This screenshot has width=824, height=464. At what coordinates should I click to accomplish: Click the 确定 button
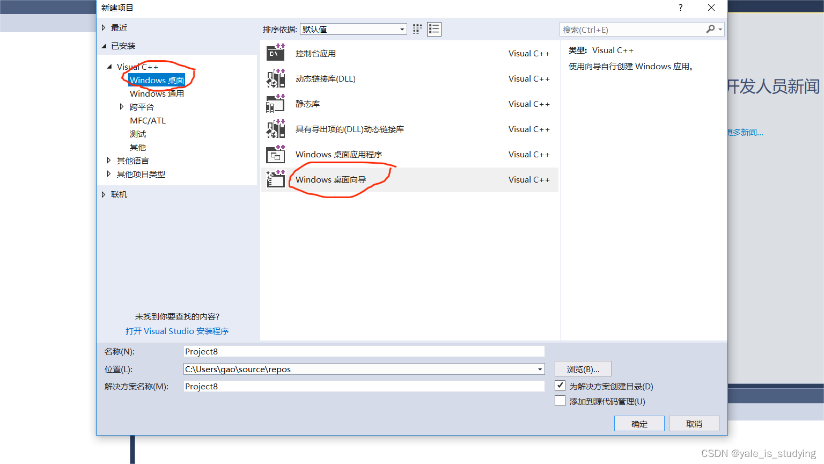[x=639, y=423]
